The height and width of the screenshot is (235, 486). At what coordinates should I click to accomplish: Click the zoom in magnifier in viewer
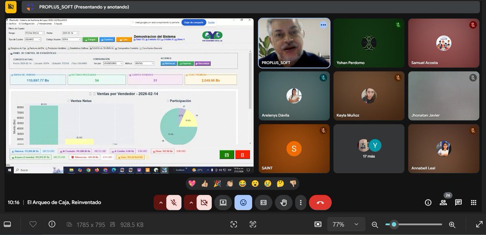coord(452,224)
